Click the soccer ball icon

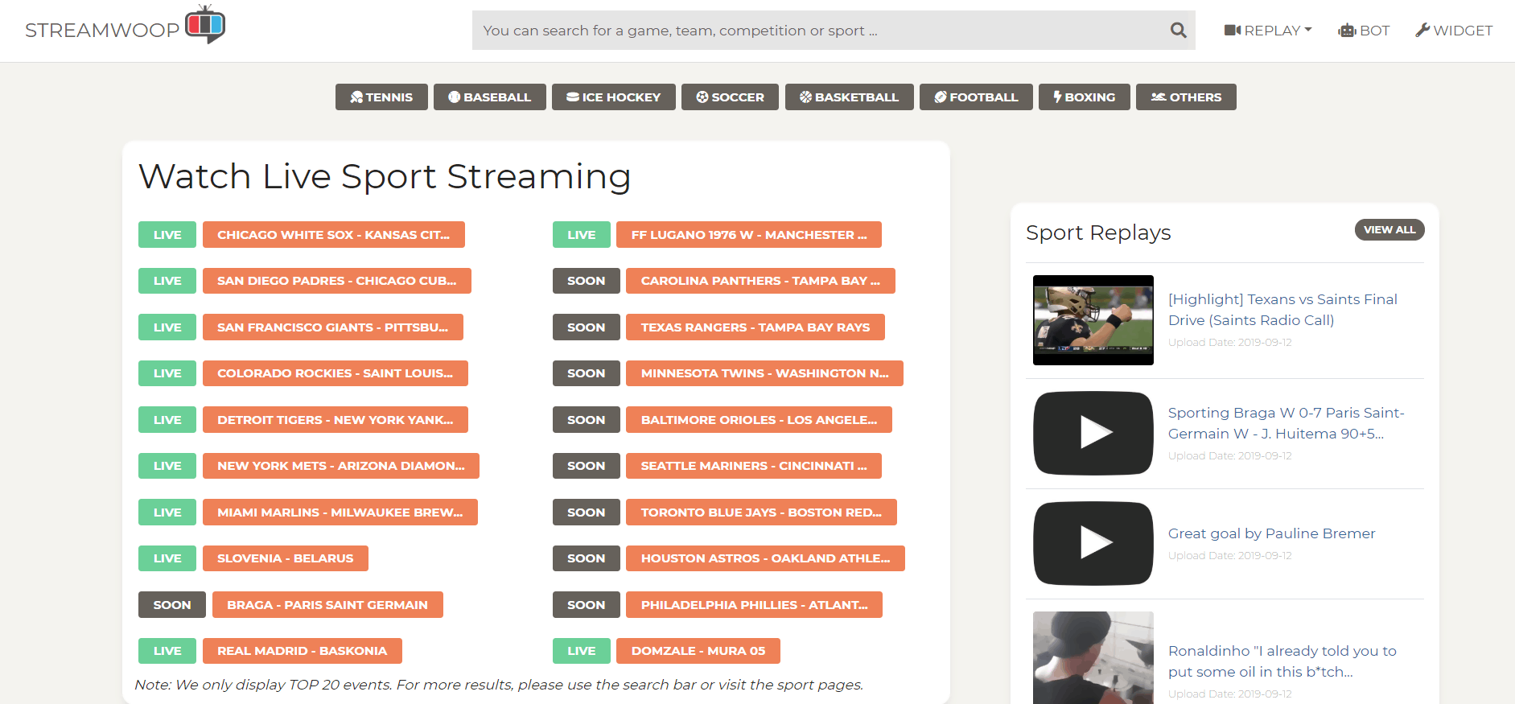tap(702, 97)
